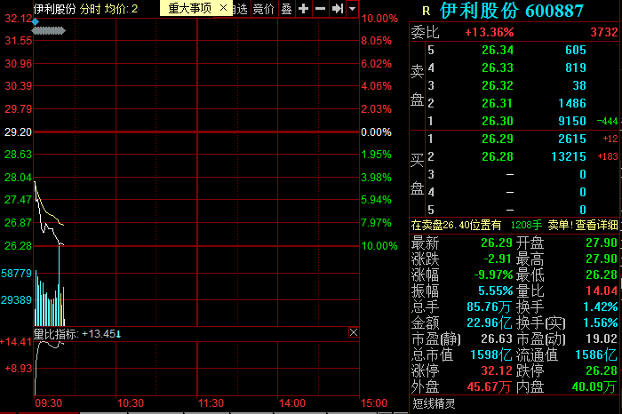622x414 pixels.
Task: Click the 均价 average price label
Action: pyautogui.click(x=116, y=9)
